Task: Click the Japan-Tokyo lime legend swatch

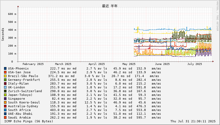Action: (x=5, y=95)
